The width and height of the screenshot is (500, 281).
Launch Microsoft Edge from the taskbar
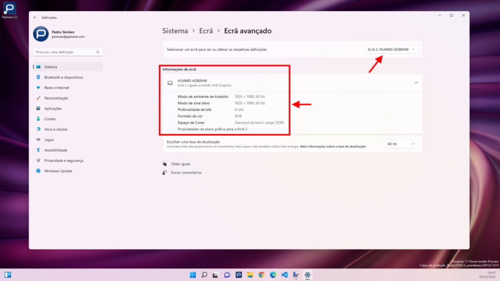[272, 274]
